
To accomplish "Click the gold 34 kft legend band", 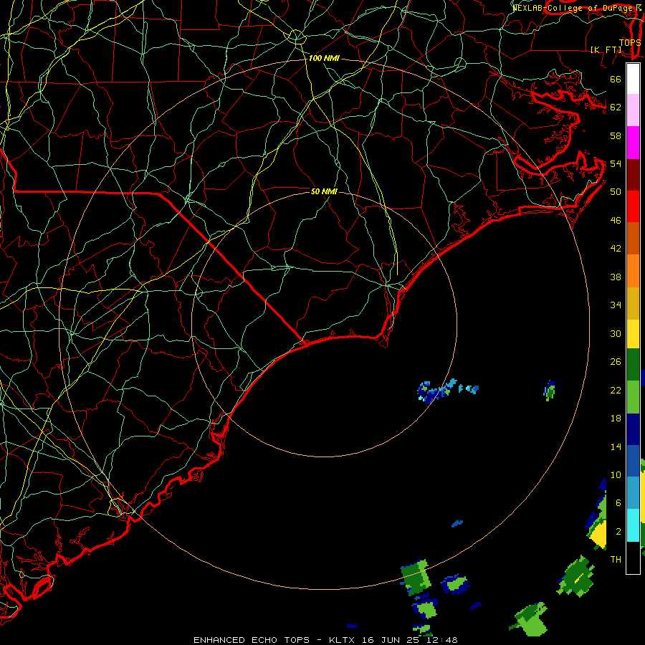I will point(633,303).
